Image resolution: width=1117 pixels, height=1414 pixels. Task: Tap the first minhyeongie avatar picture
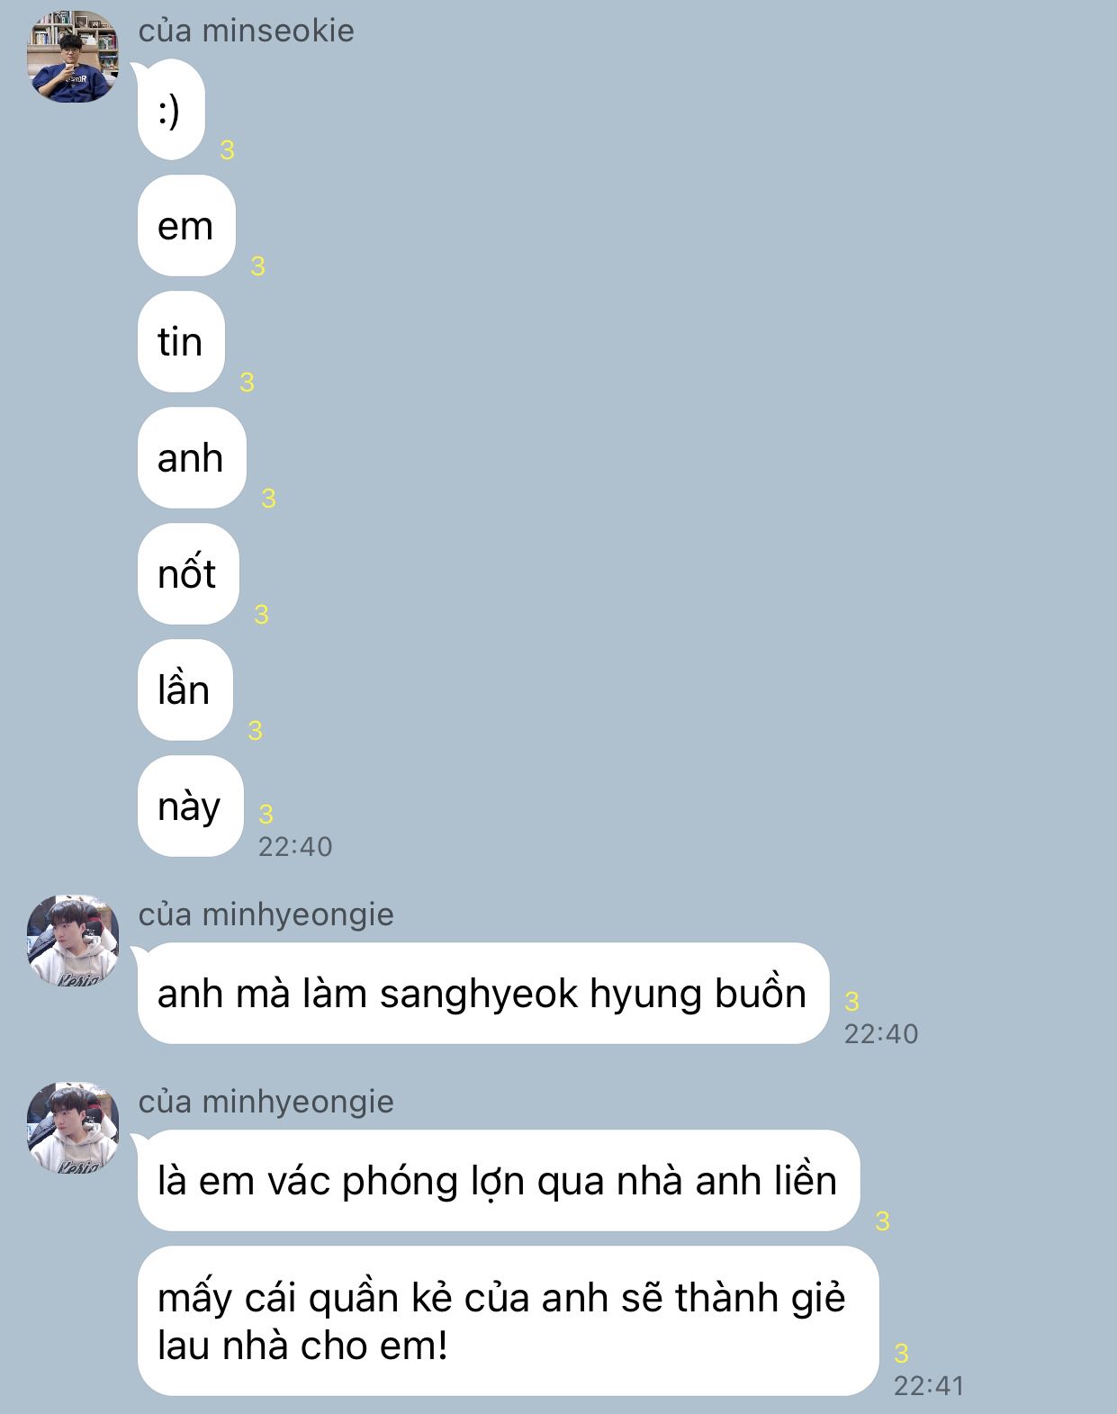pyautogui.click(x=73, y=941)
